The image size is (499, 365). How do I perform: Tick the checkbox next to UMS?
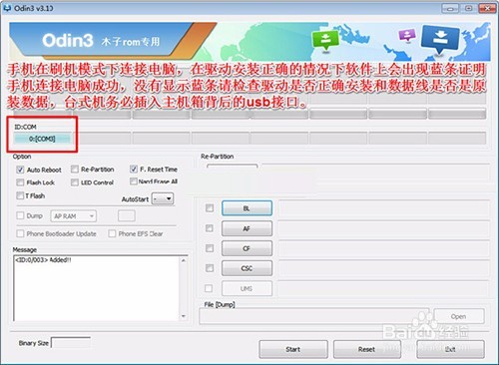209,288
